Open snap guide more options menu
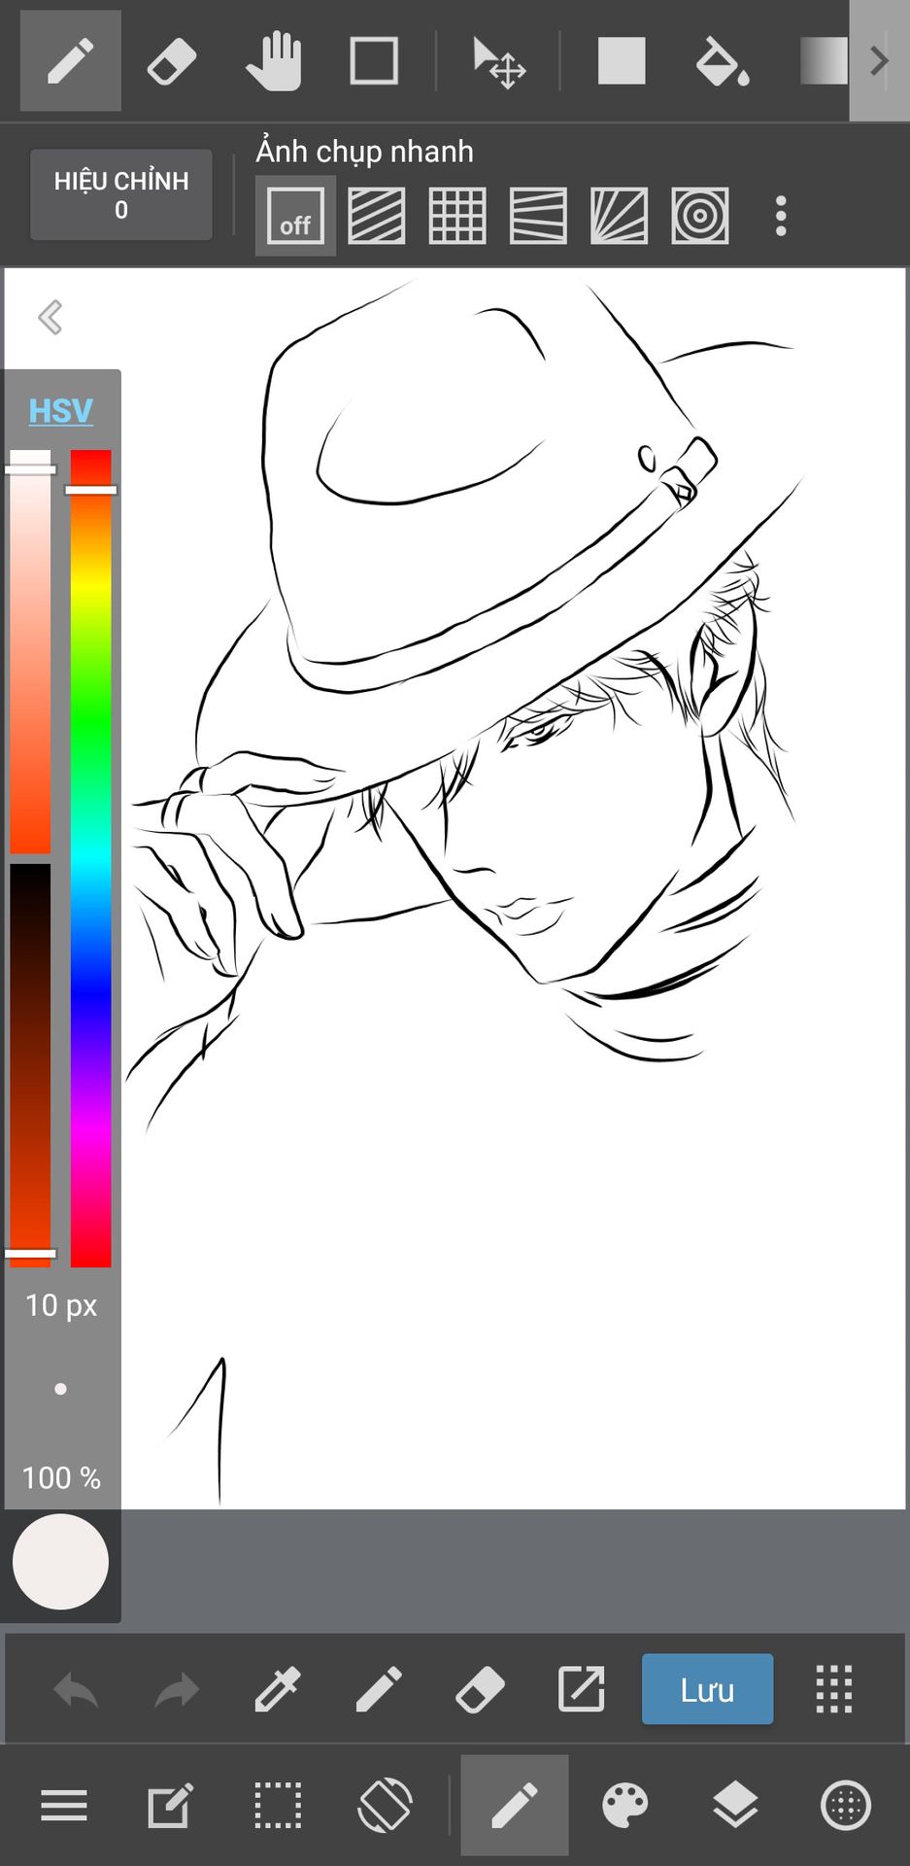 pos(781,216)
